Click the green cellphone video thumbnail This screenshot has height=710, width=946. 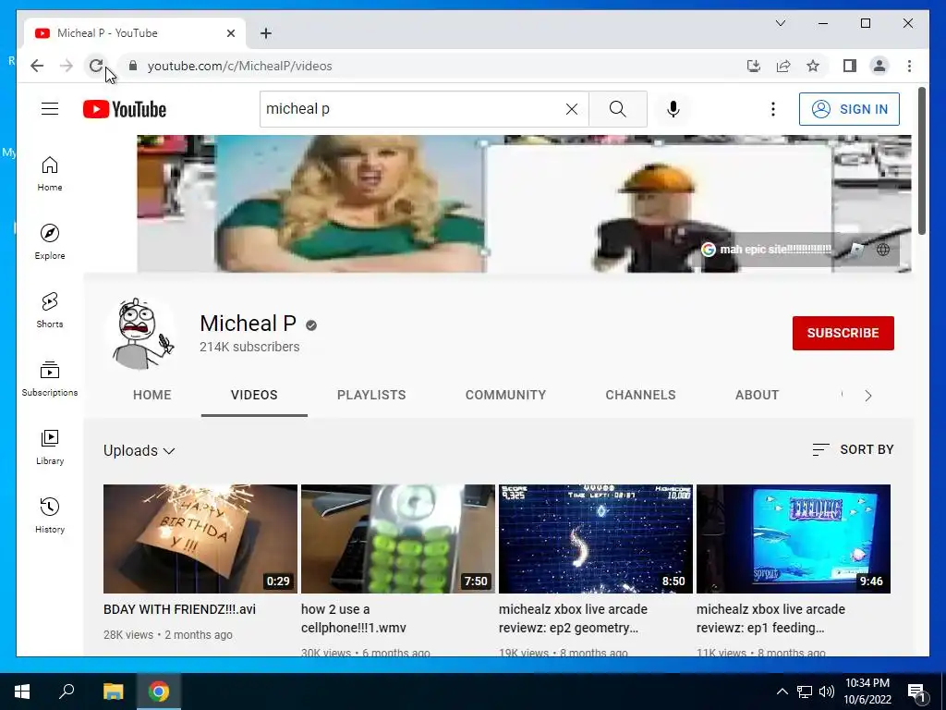[x=398, y=539]
